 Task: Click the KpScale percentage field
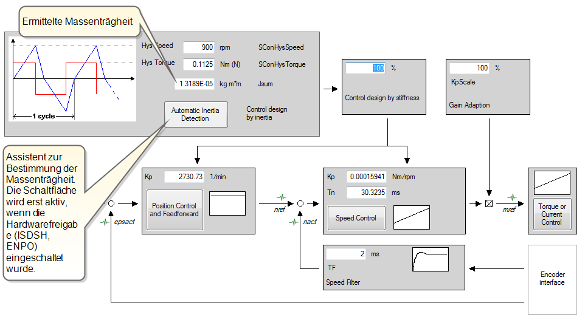tap(469, 68)
